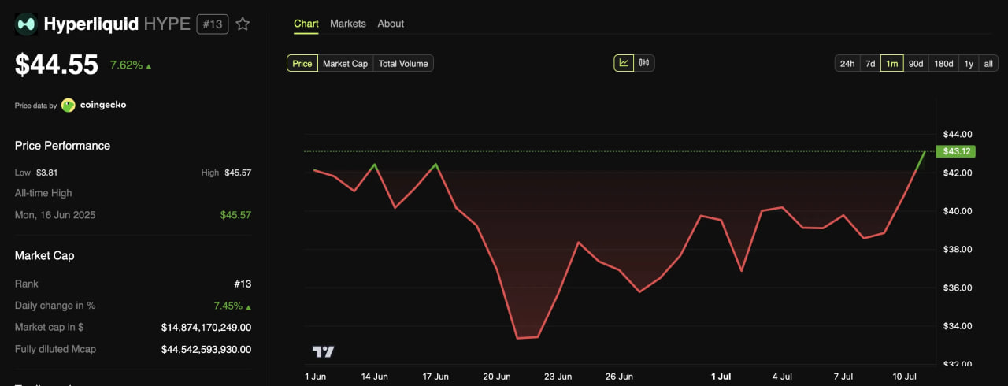Set chart range to 180d

(943, 64)
